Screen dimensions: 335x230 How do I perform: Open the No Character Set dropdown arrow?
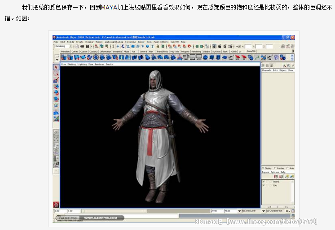coord(264,211)
